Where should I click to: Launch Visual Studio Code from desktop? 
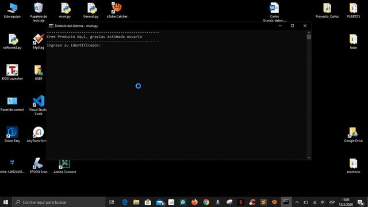tap(39, 105)
